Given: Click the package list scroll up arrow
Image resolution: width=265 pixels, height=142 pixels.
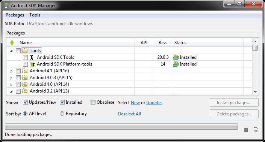Looking at the screenshot, I should coord(255,42).
